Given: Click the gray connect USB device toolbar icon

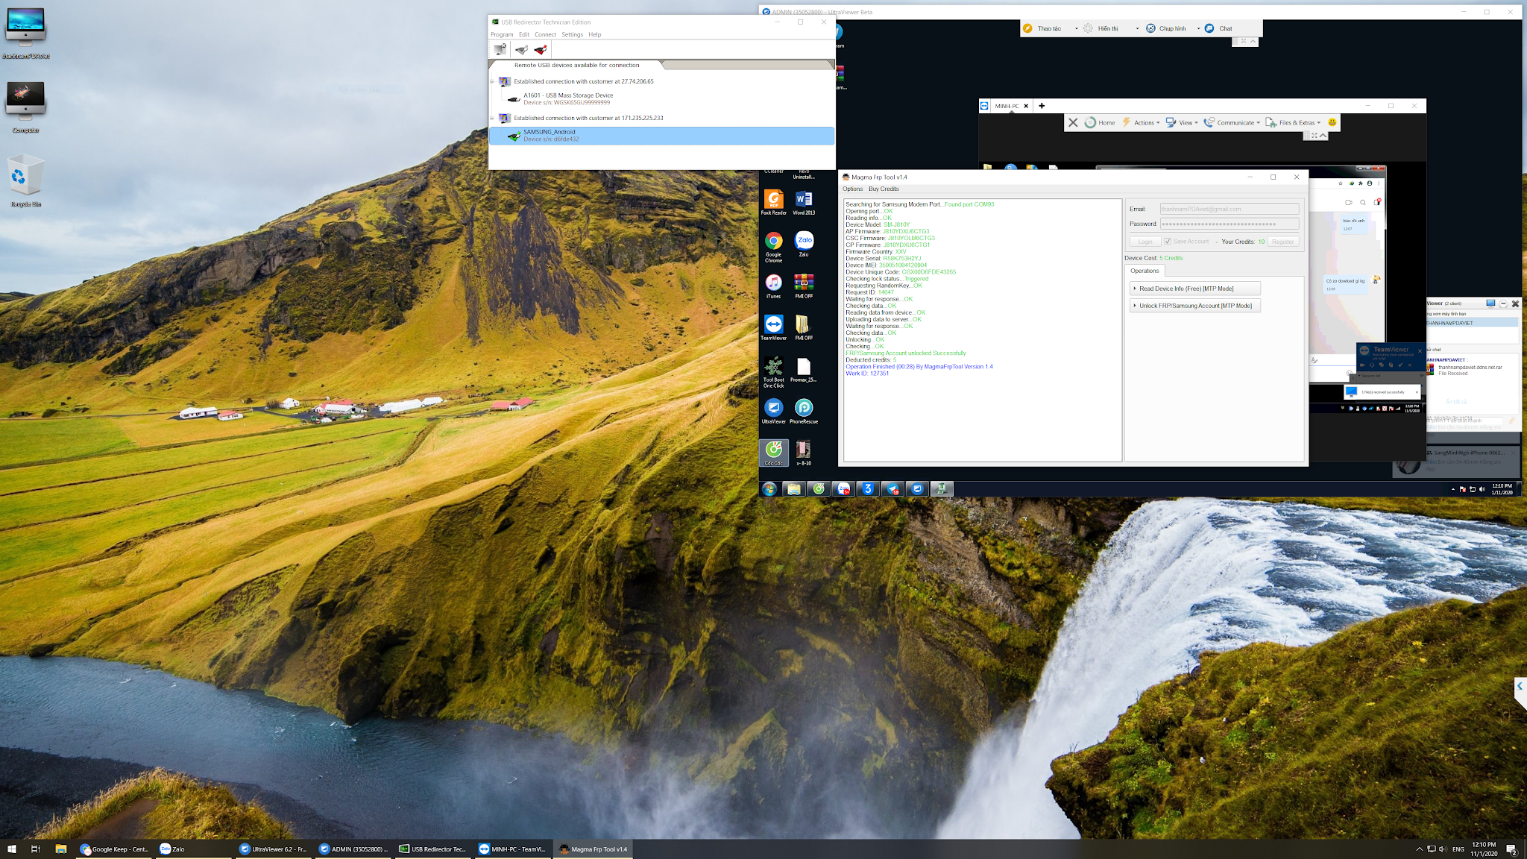Looking at the screenshot, I should 521,50.
